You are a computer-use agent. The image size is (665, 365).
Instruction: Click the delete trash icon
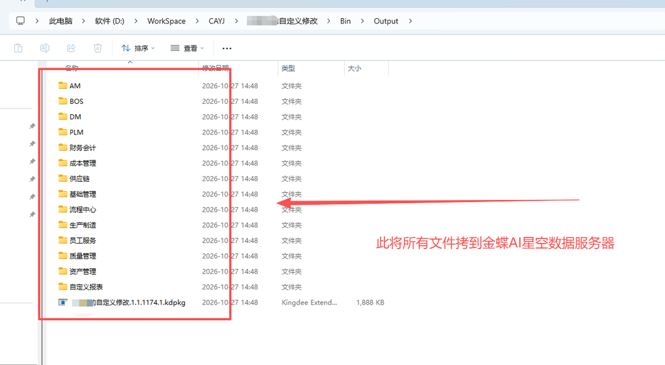pyautogui.click(x=97, y=48)
